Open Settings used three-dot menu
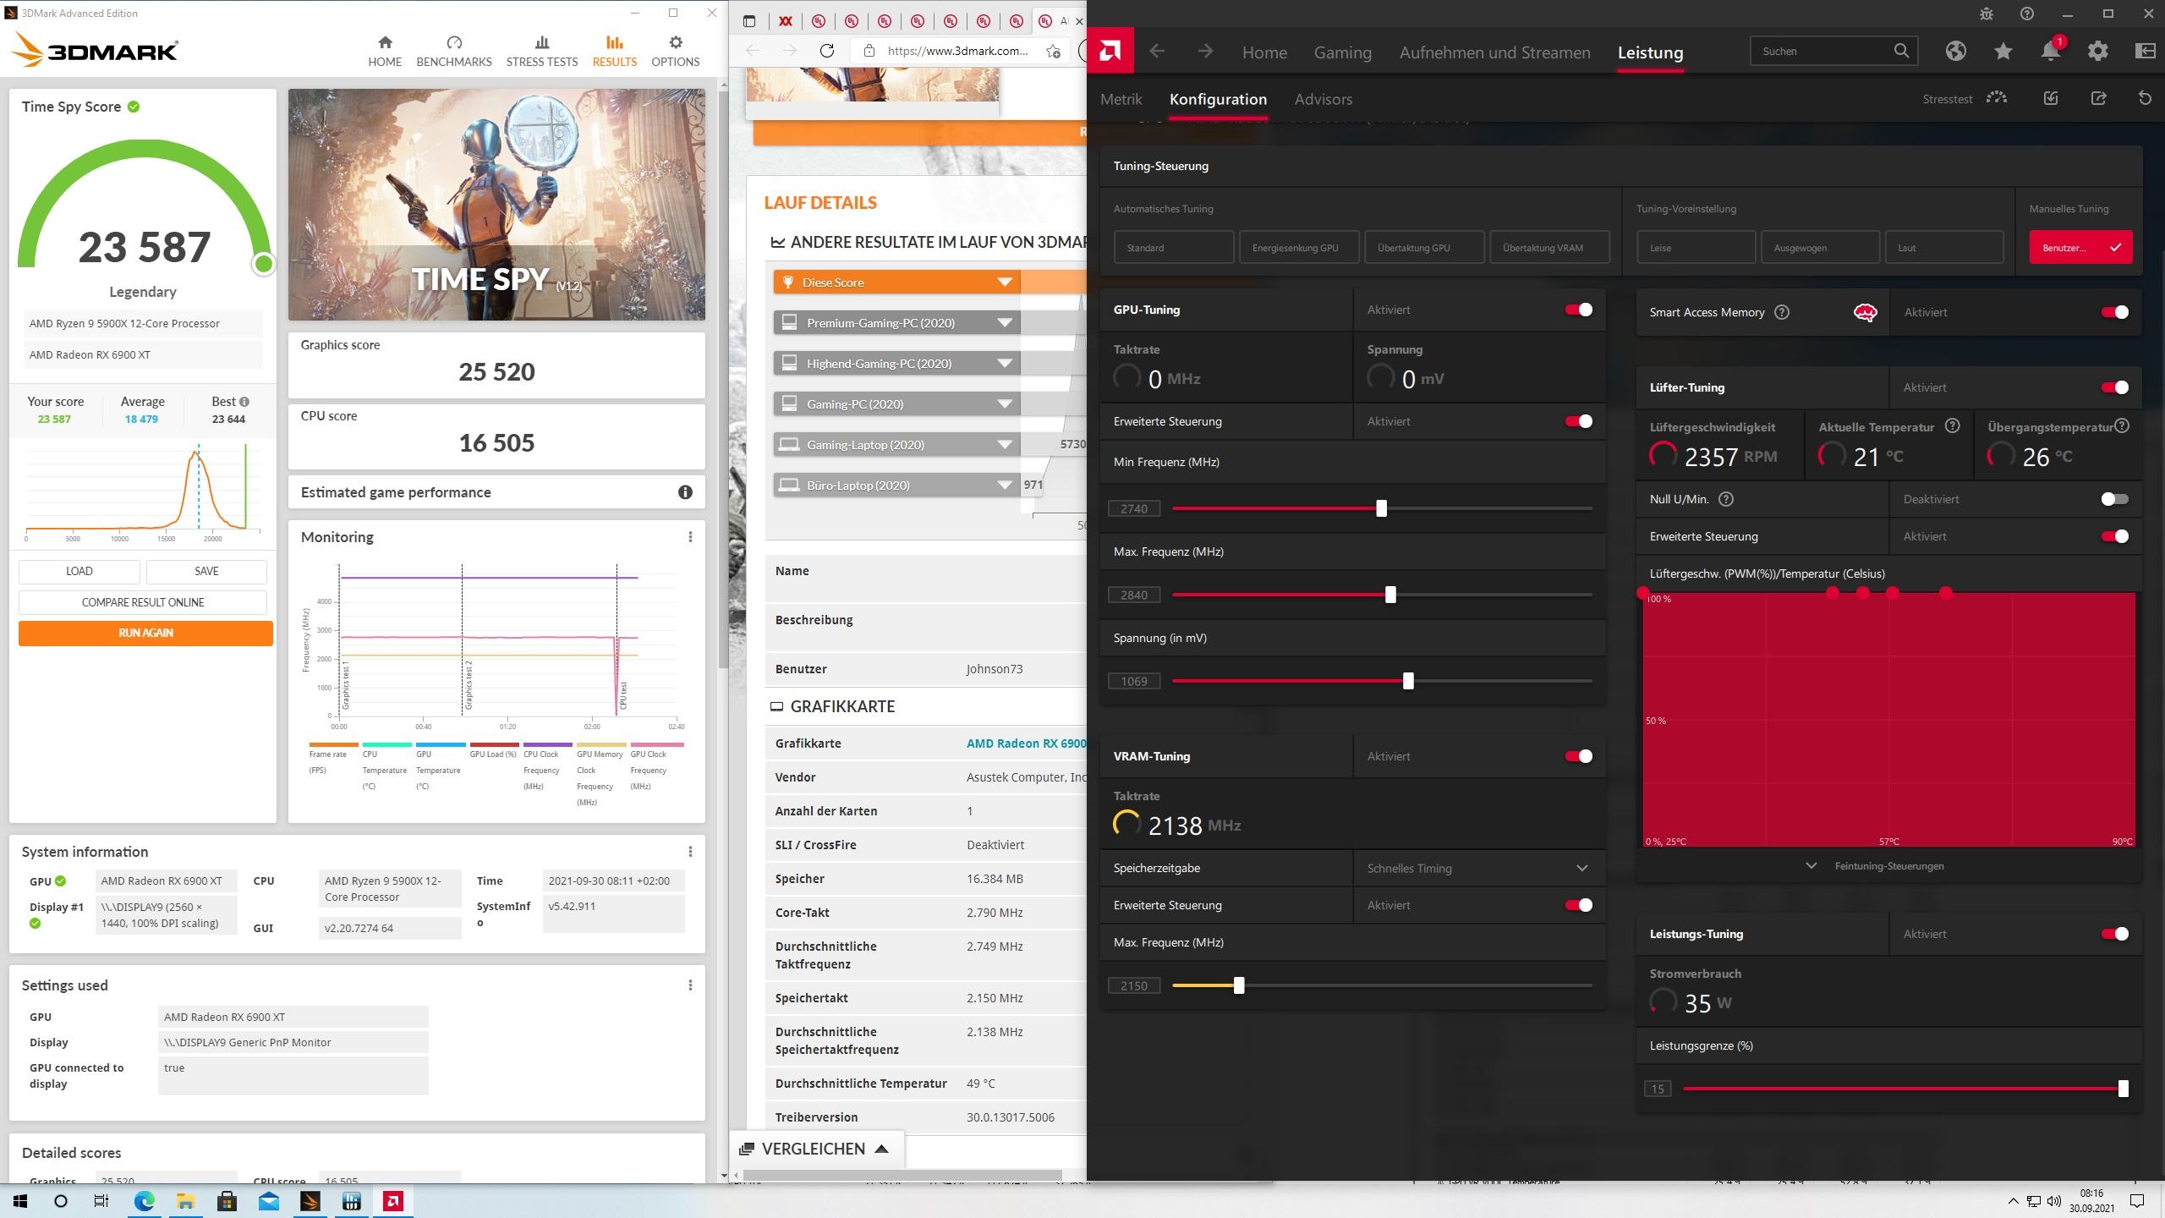This screenshot has height=1218, width=2165. [690, 985]
